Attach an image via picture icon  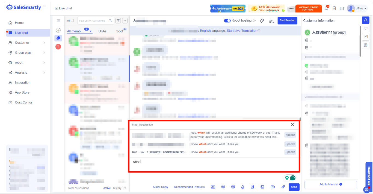[x=262, y=187]
